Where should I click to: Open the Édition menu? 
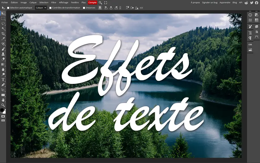(14, 2)
